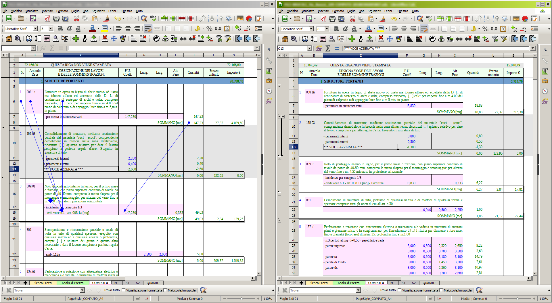Click red X delete-row icon in left window

click(105, 39)
